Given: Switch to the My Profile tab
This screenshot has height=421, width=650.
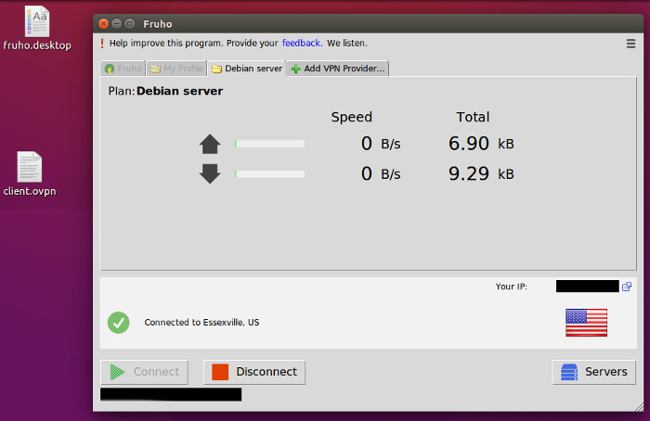Looking at the screenshot, I should [176, 69].
